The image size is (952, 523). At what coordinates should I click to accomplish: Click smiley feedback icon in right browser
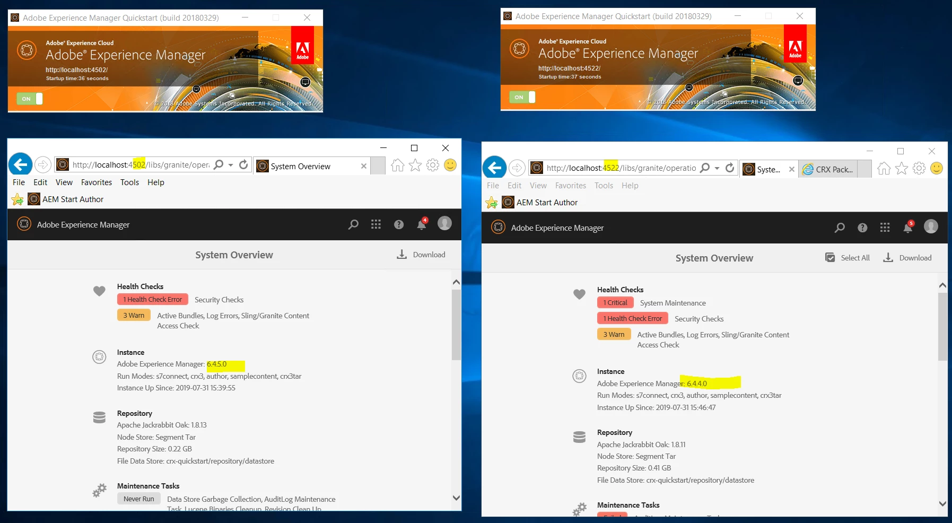(x=937, y=168)
